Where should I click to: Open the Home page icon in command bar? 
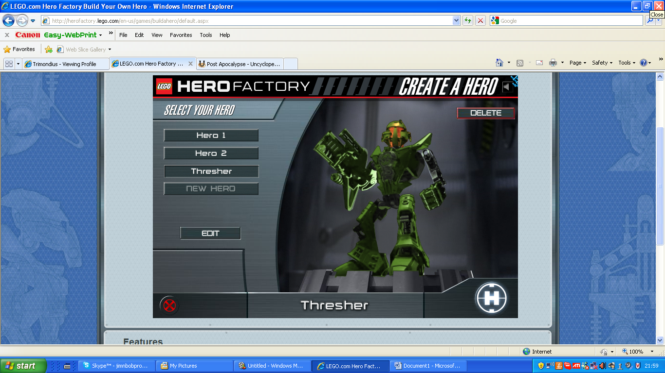(x=499, y=63)
